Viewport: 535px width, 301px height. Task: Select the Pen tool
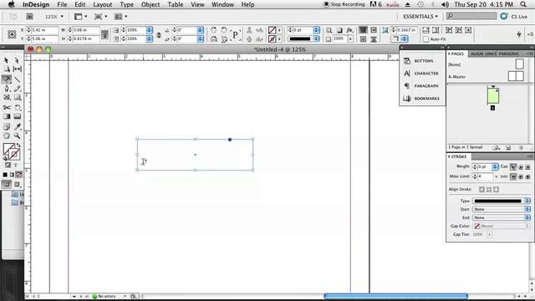coord(7,89)
